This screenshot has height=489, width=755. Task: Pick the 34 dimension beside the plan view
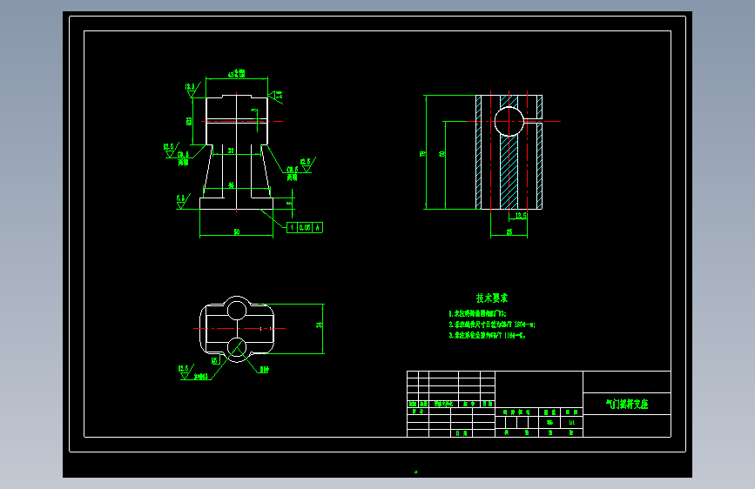tap(320, 325)
